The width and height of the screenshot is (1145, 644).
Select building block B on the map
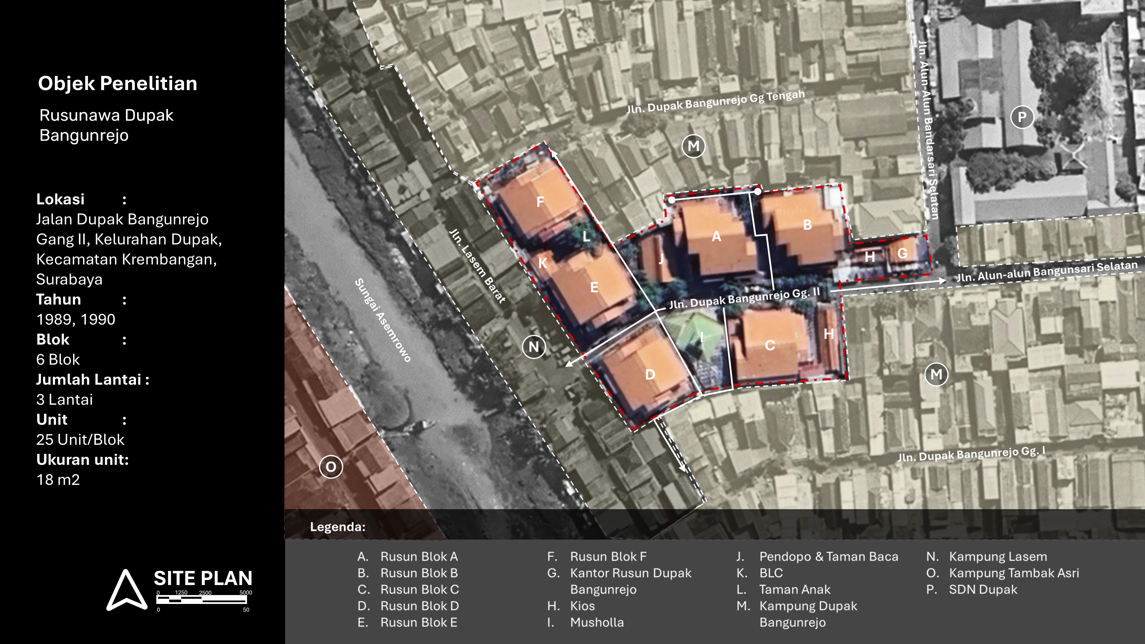807,225
